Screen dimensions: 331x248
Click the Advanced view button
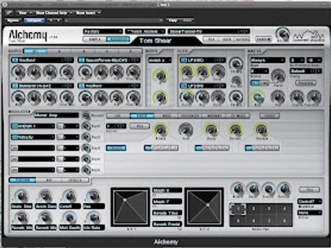[118, 39]
